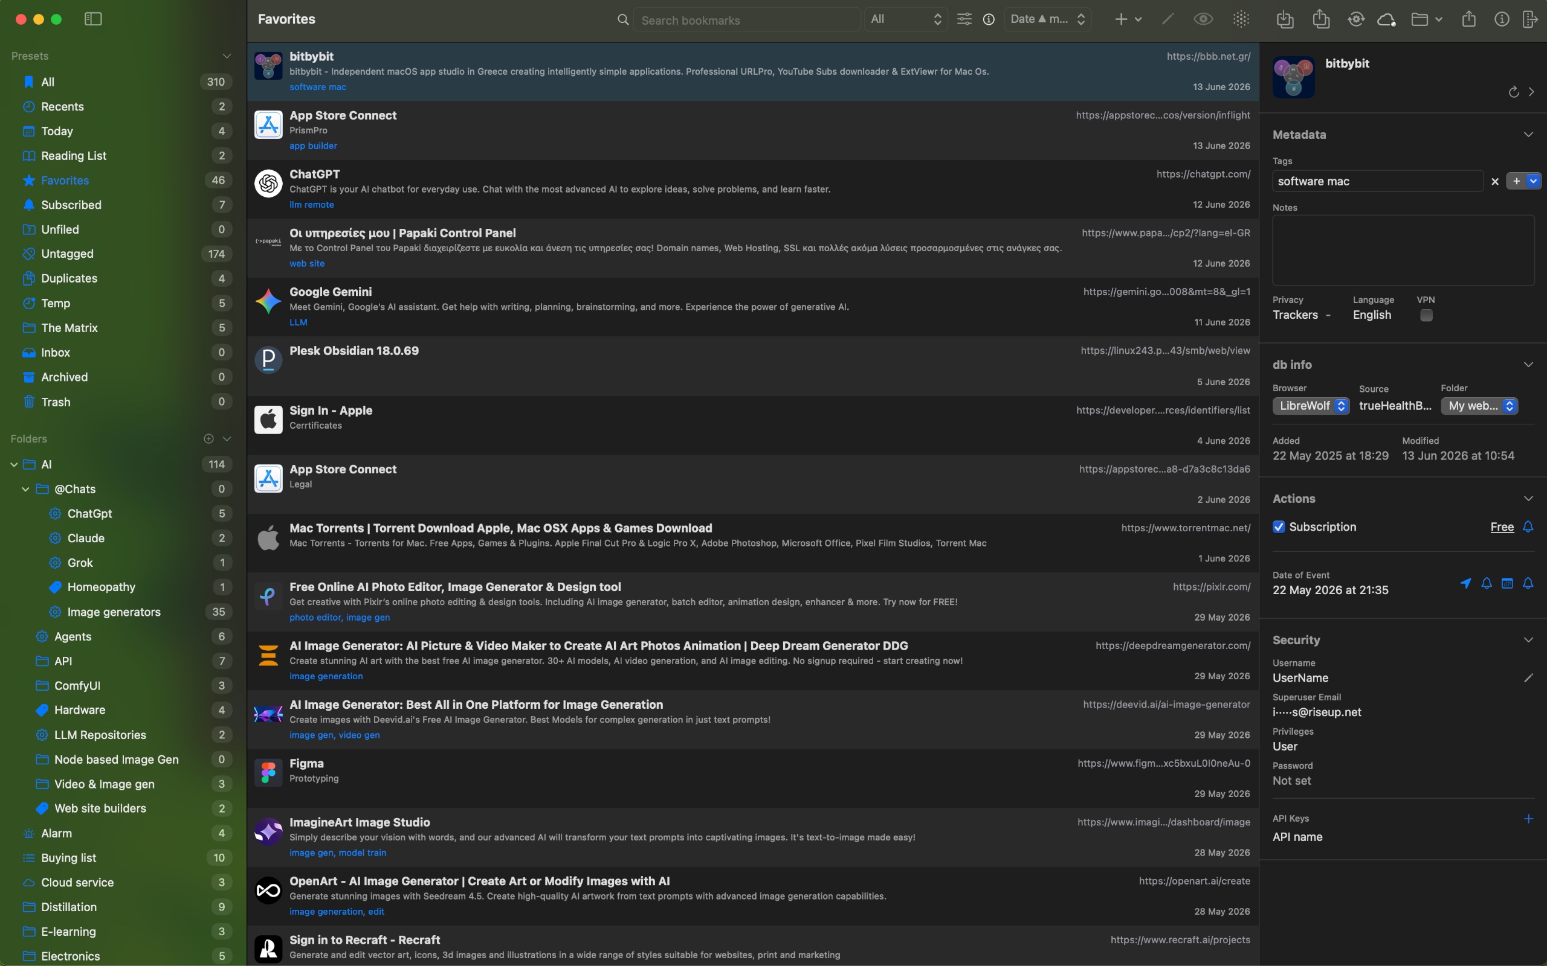Click the app builder tag link
The image size is (1547, 966).
(x=313, y=146)
